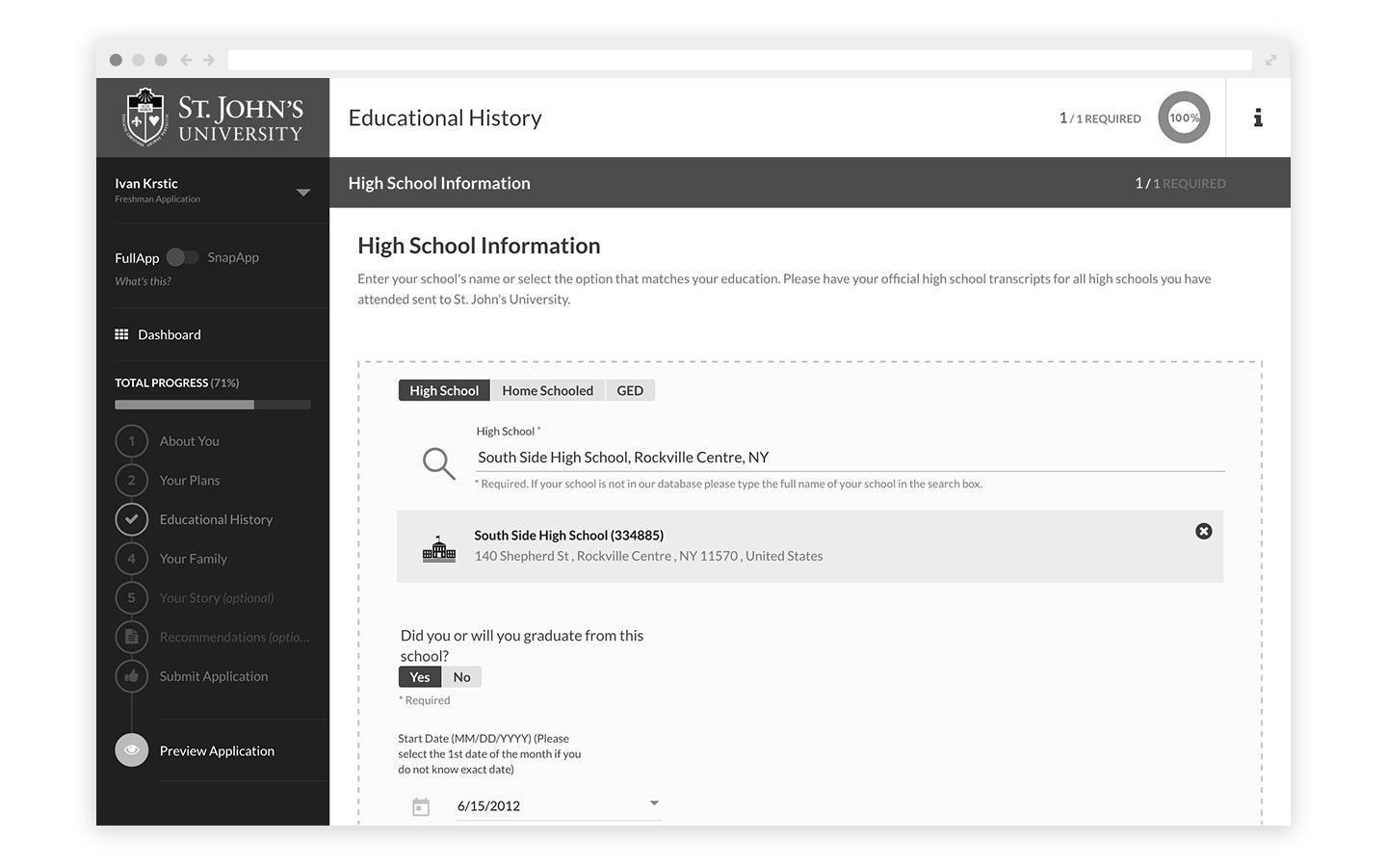The height and width of the screenshot is (867, 1387).
Task: Click the TOTAL PROGRESS (71%) text
Action: (177, 382)
